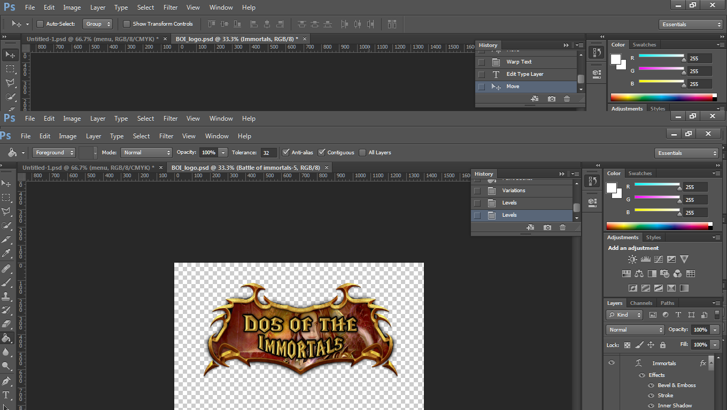Add a Brightness/Contrast adjustment
This screenshot has width=727, height=410.
[x=632, y=259]
